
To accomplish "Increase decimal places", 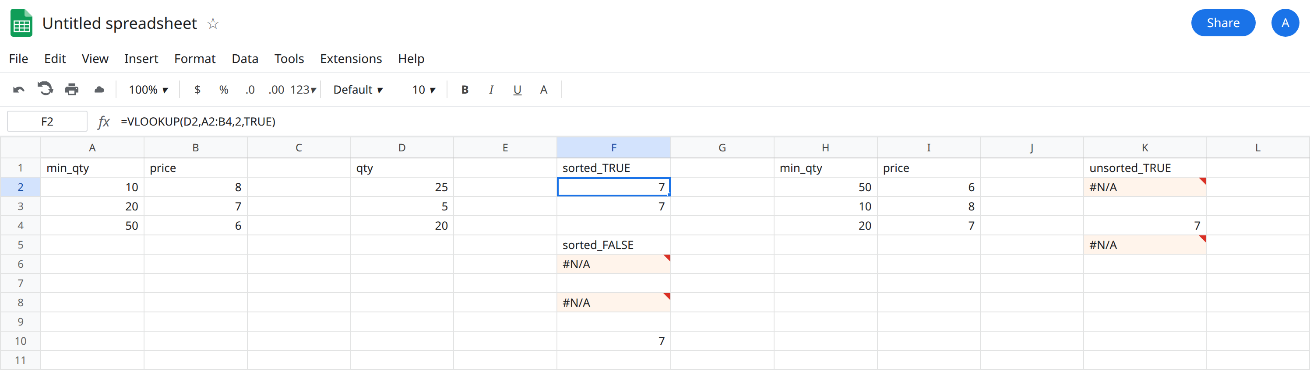I will (x=276, y=90).
